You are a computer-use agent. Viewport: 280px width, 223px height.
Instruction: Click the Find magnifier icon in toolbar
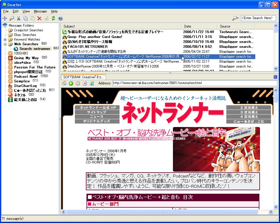tap(12, 18)
